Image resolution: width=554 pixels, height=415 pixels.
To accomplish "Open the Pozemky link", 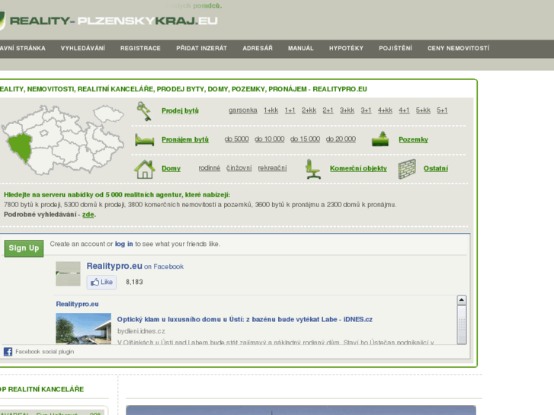I will pos(413,140).
